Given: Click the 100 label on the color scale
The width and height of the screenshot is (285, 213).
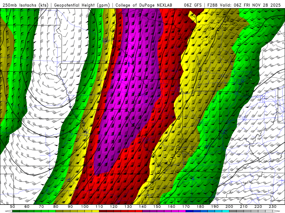Looking at the screenshot, I should (85, 207).
